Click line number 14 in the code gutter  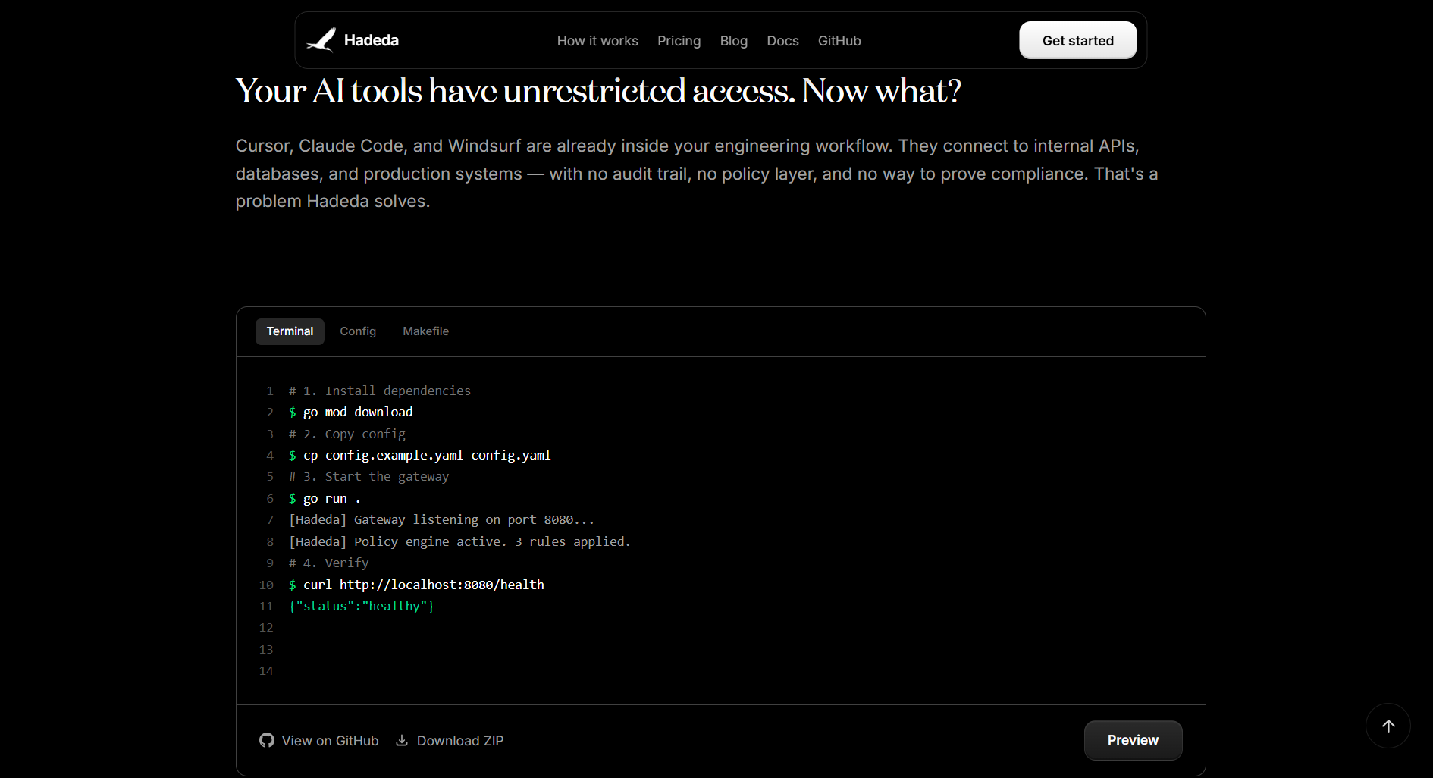tap(266, 670)
